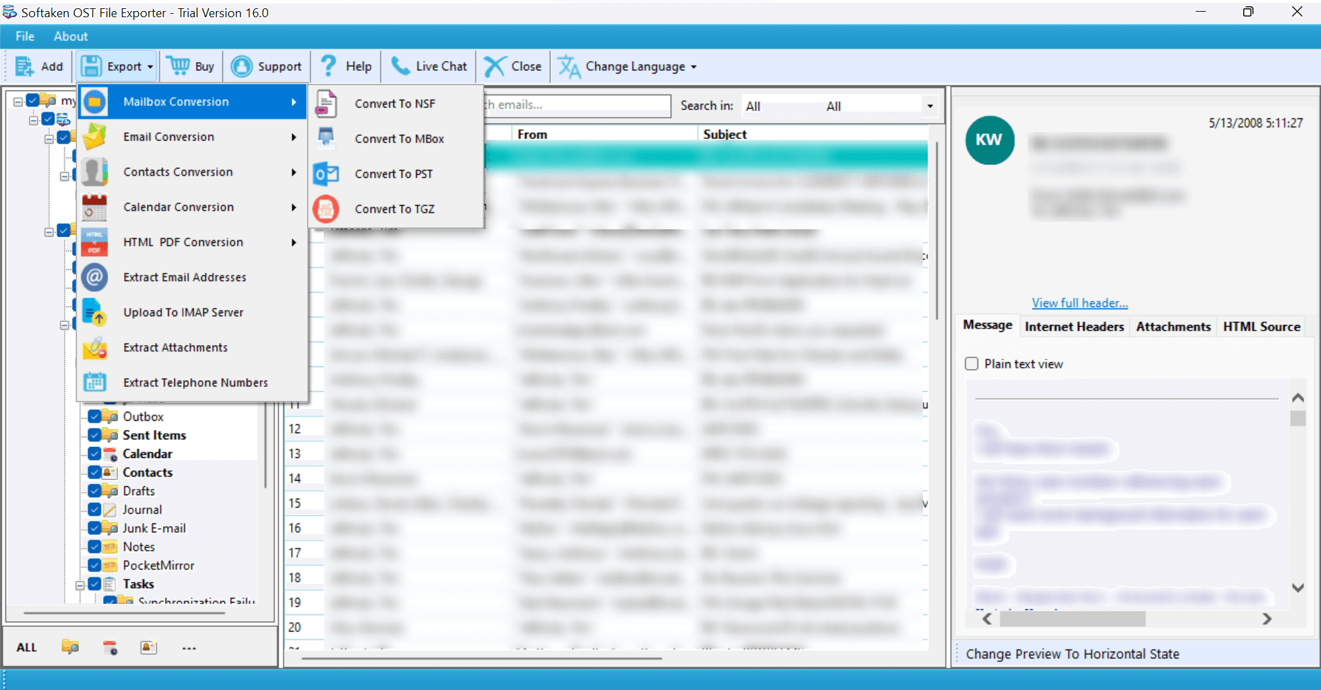
Task: Click the Extract Email Addresses @ icon
Action: point(94,278)
